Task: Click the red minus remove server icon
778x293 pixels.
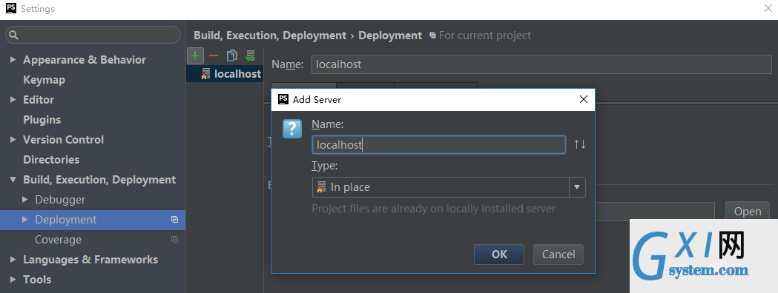Action: [x=214, y=56]
